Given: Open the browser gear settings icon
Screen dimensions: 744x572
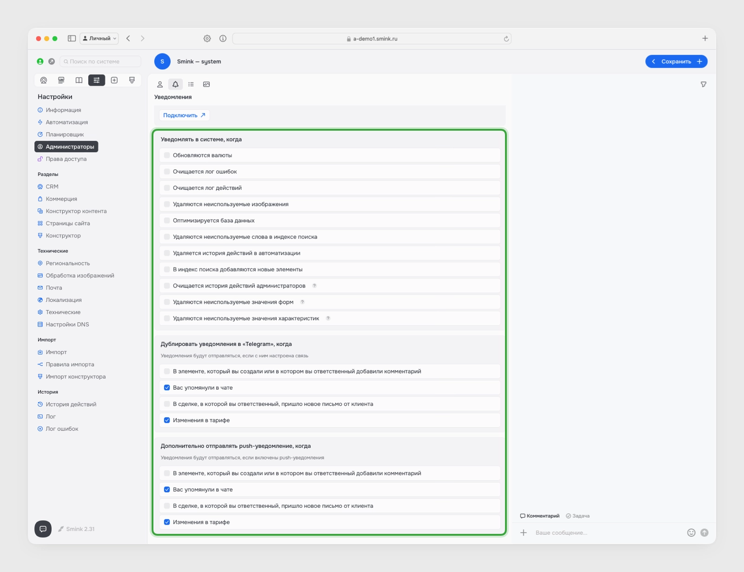Looking at the screenshot, I should point(207,39).
